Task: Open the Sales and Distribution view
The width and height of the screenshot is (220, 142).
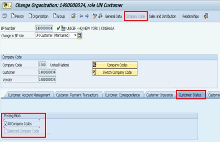Action: pyautogui.click(x=162, y=16)
